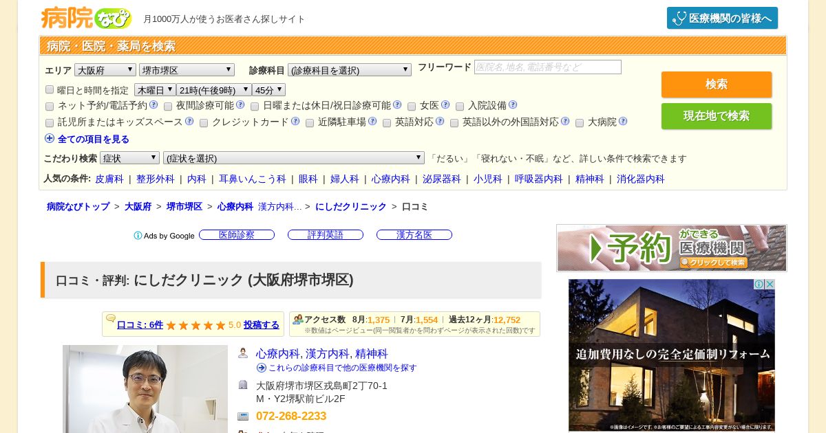826x433 pixels.
Task: Open the 病院なび site logo
Action: [x=86, y=17]
